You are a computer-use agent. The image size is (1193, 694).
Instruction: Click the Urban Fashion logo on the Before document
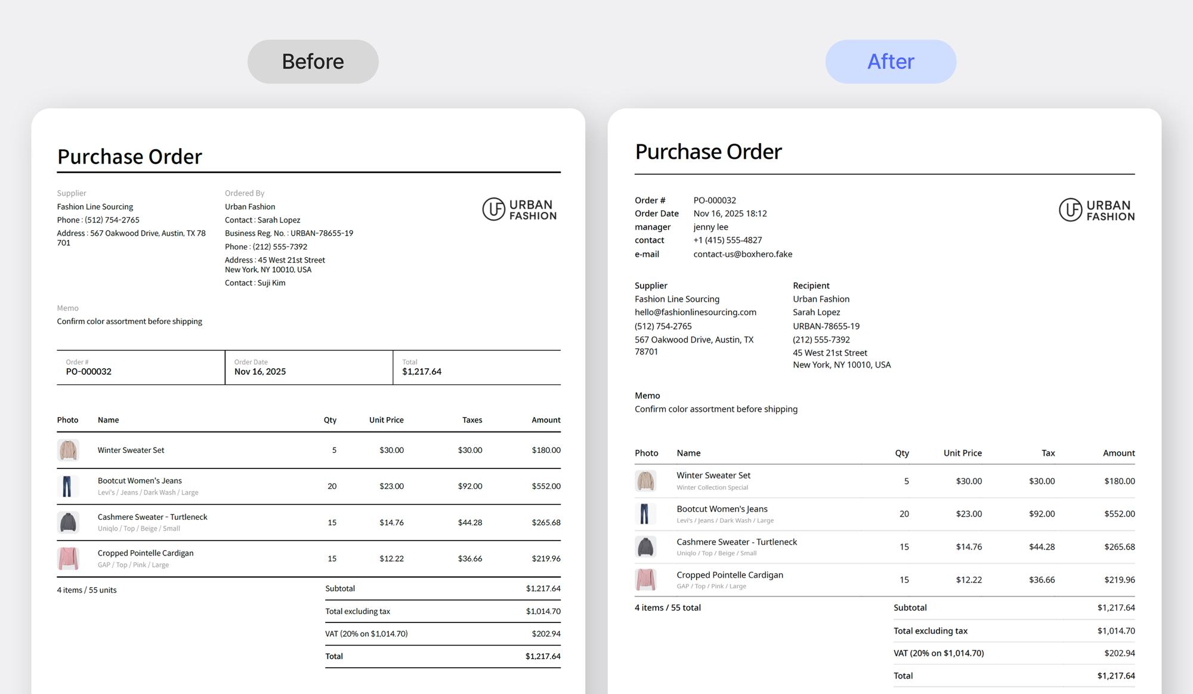tap(518, 209)
